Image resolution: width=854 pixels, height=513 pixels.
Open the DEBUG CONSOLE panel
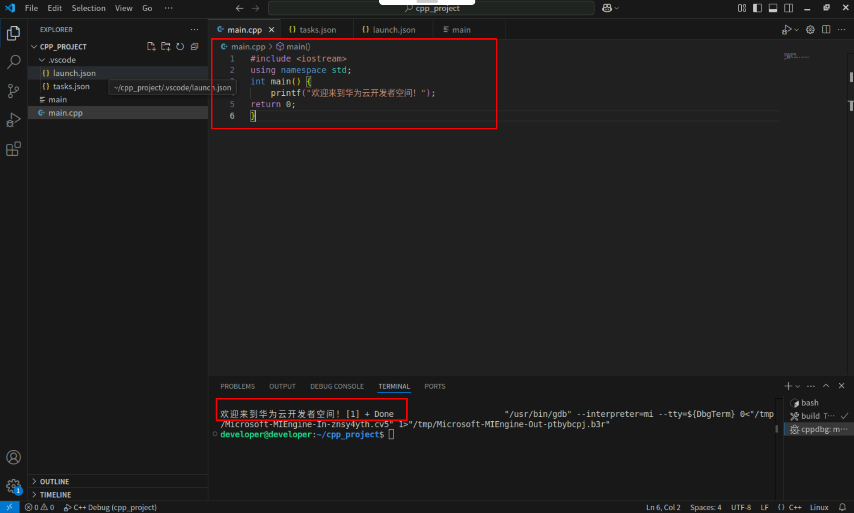[x=337, y=386]
